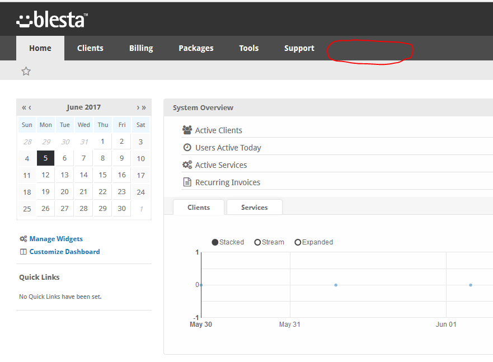The height and width of the screenshot is (362, 493).
Task: Click the Active Services gears icon
Action: [187, 164]
